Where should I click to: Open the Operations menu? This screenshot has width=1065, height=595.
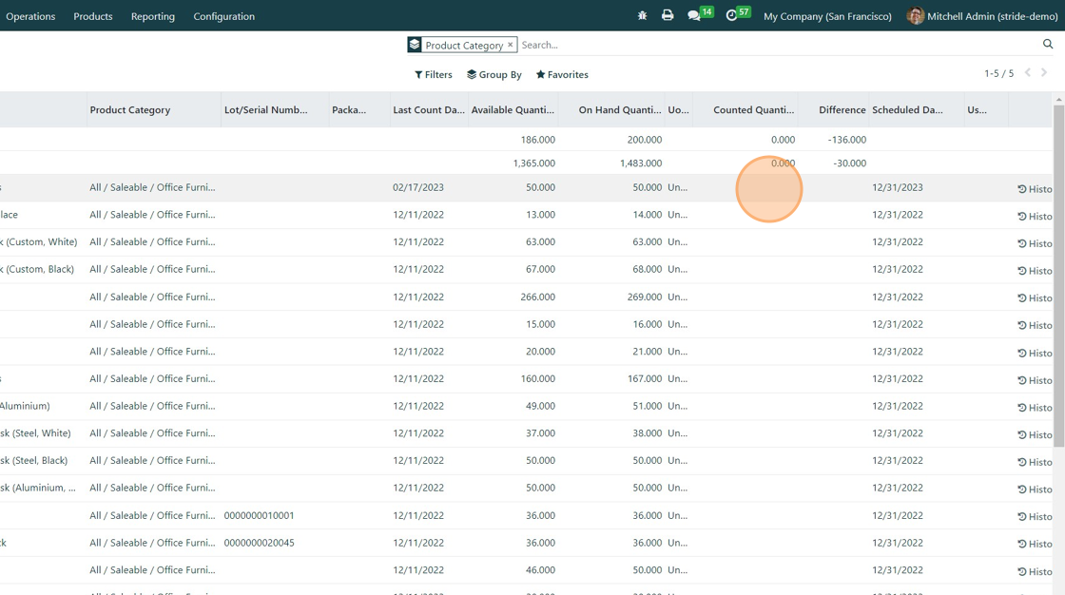(x=30, y=16)
